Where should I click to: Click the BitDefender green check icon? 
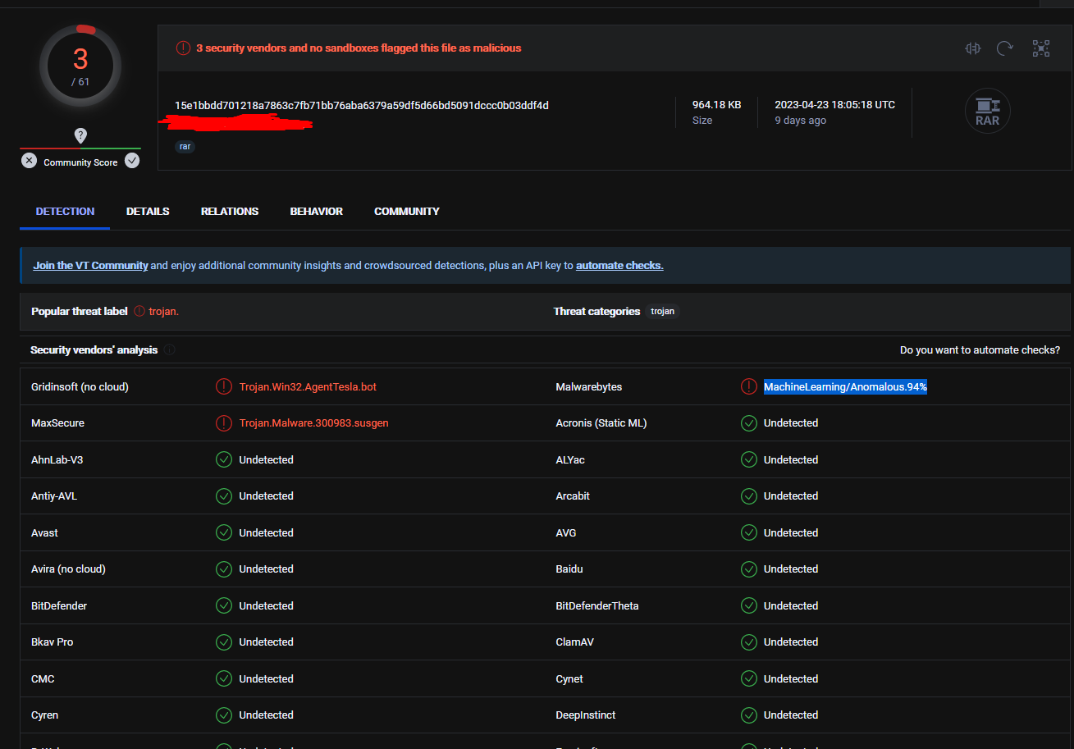224,605
